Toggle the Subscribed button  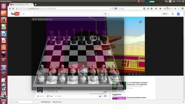(x=49, y=91)
